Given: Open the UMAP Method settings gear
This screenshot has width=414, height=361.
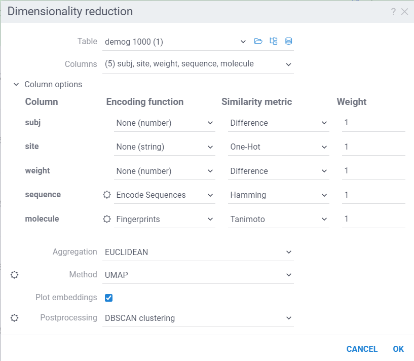Looking at the screenshot, I should click(14, 274).
